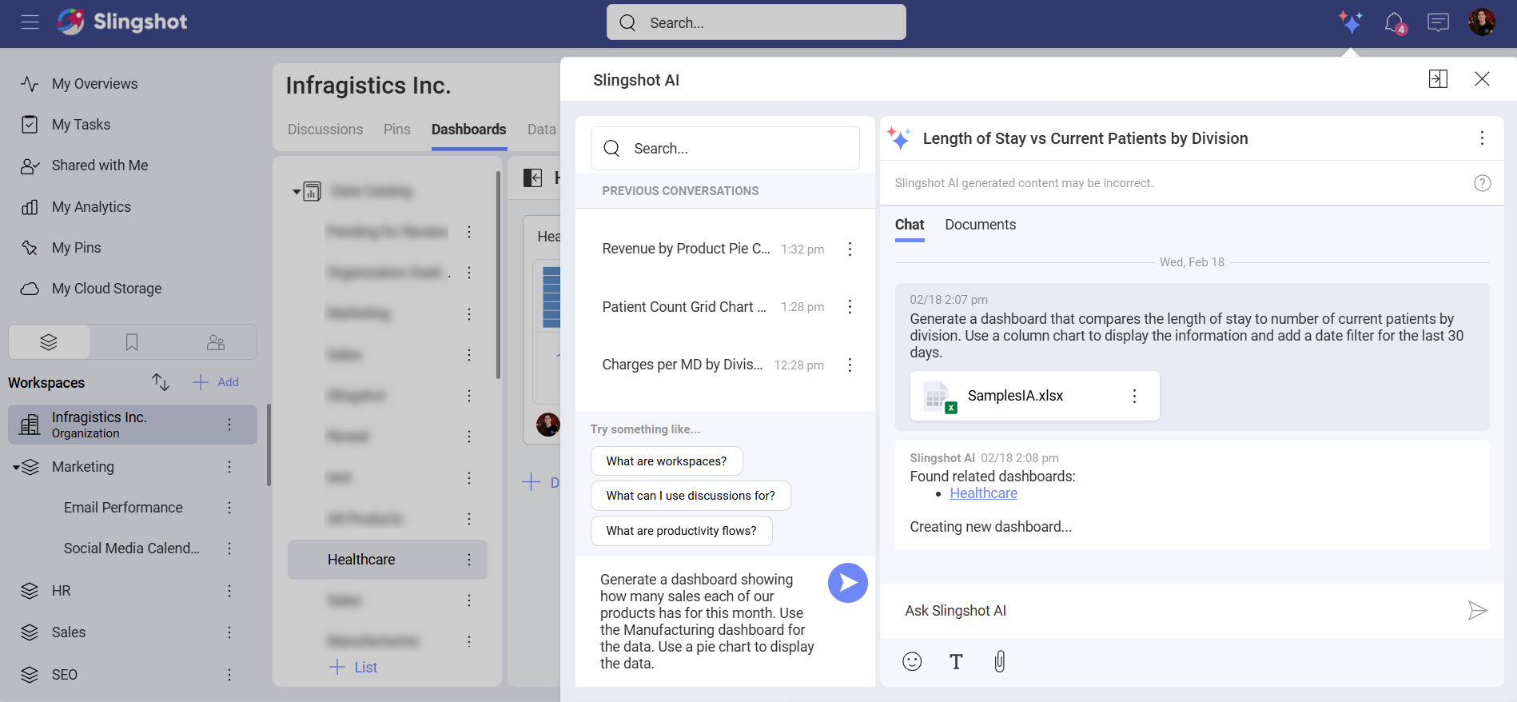Open options for Charges per MD conversation
Viewport: 1517px width, 702px height.
click(850, 365)
